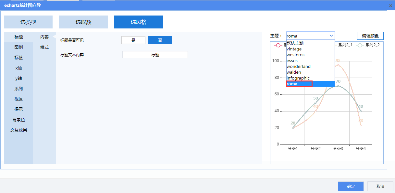This screenshot has width=395, height=193.
Task: Open the 编辑颜色 color editor
Action: 370,36
